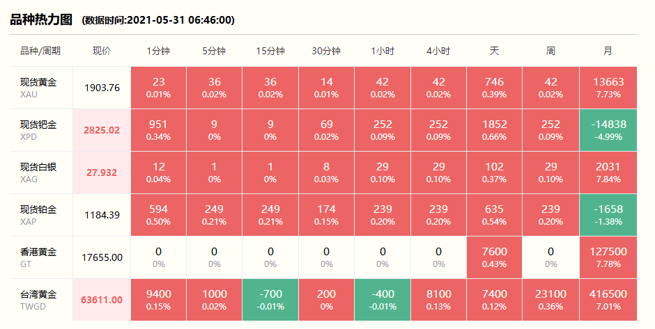Open the 现货钯金 XPD row label
The image size is (655, 329).
tap(38, 130)
